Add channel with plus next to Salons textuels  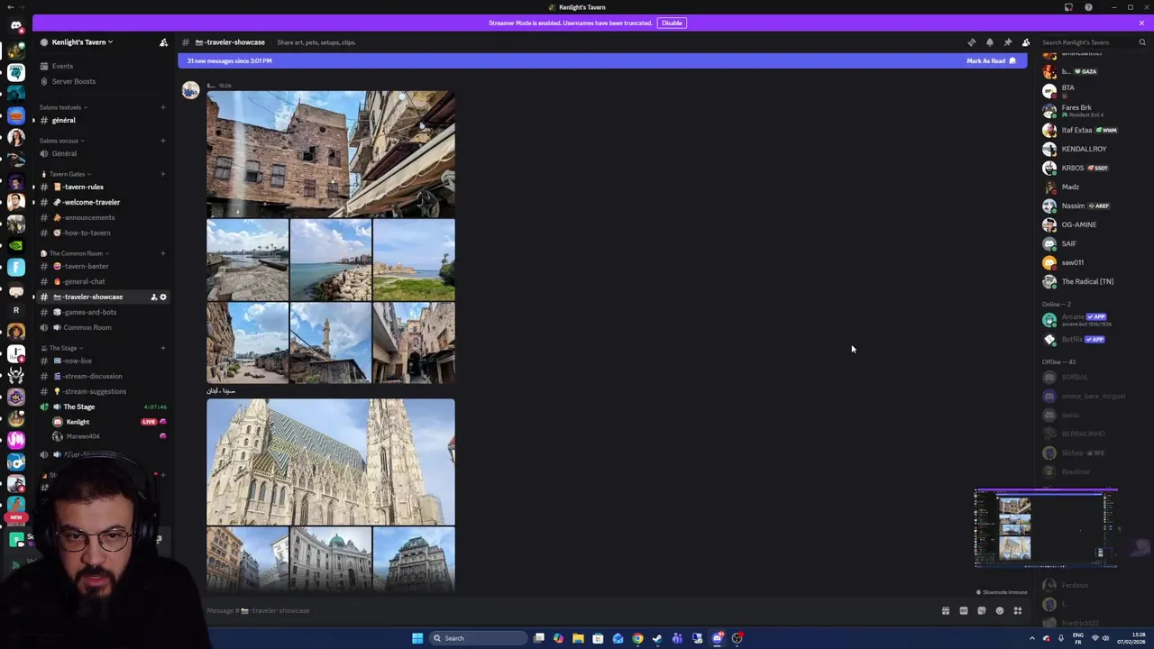pos(163,107)
